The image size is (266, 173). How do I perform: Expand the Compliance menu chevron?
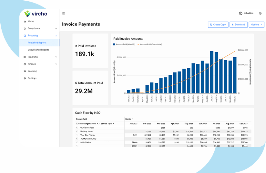(x=56, y=29)
